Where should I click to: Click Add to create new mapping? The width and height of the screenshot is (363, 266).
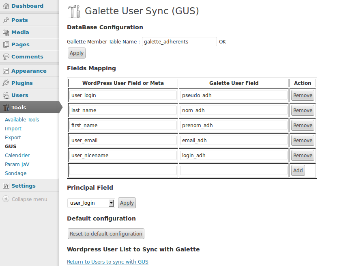(298, 170)
